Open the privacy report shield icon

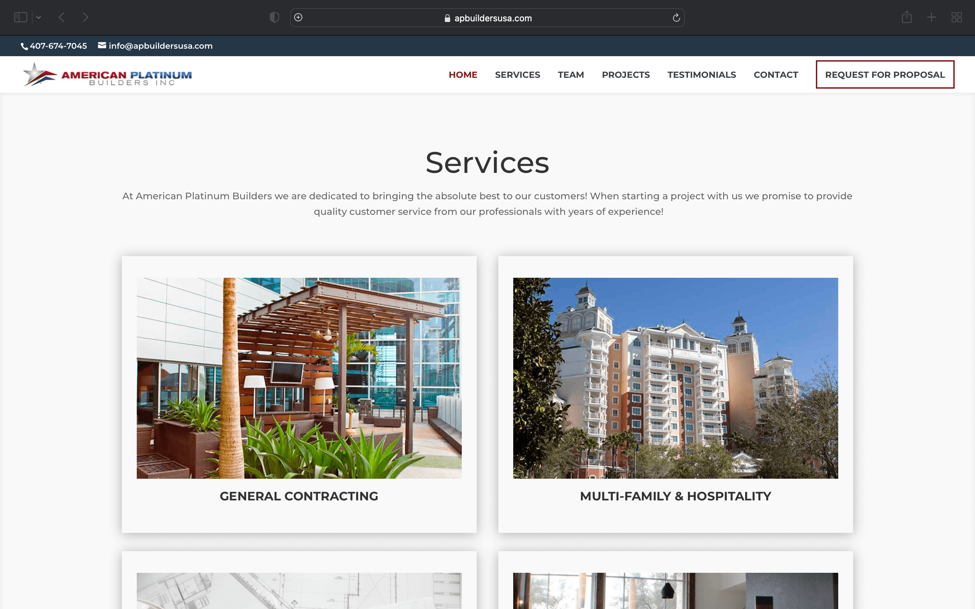pyautogui.click(x=274, y=17)
